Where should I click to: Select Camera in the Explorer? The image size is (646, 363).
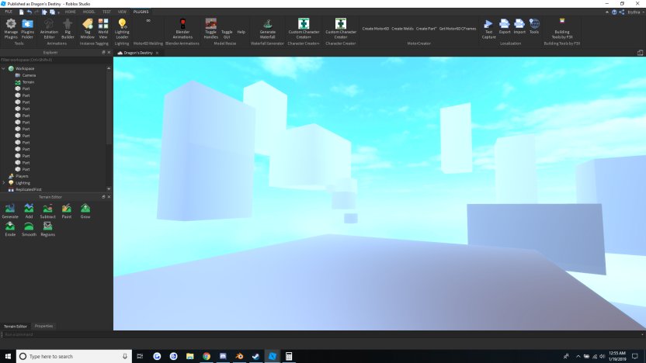tap(29, 75)
